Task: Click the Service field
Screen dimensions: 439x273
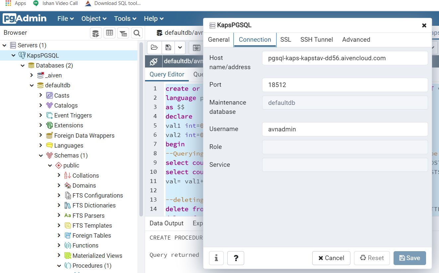Action: [345, 165]
